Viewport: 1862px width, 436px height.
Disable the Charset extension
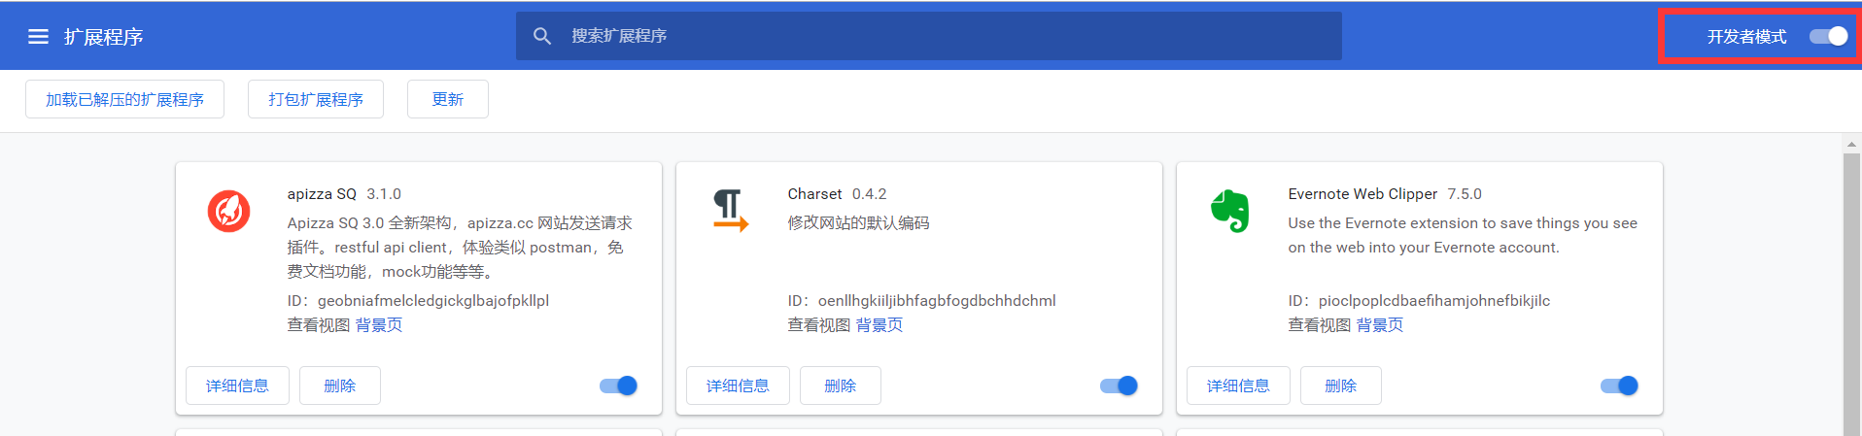[1119, 386]
